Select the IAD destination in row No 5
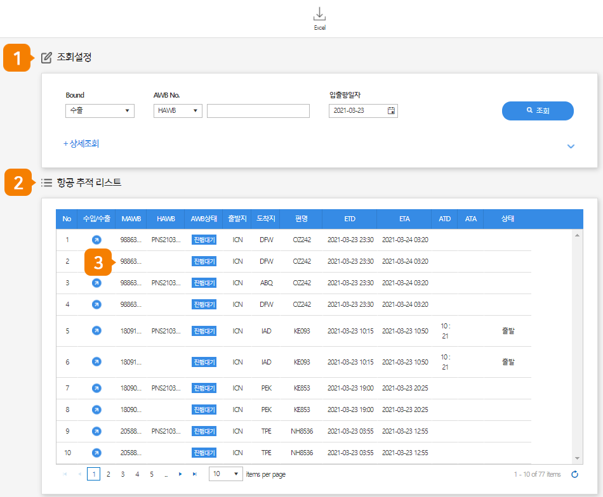The height and width of the screenshot is (497, 603). pos(266,331)
